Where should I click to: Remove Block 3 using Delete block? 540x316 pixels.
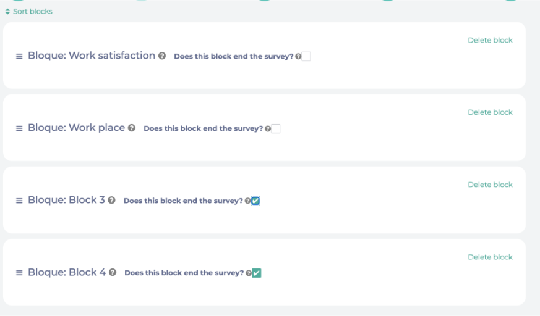click(490, 185)
